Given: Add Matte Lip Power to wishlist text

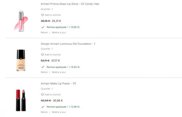Looking at the screenshot, I should pos(53,95).
